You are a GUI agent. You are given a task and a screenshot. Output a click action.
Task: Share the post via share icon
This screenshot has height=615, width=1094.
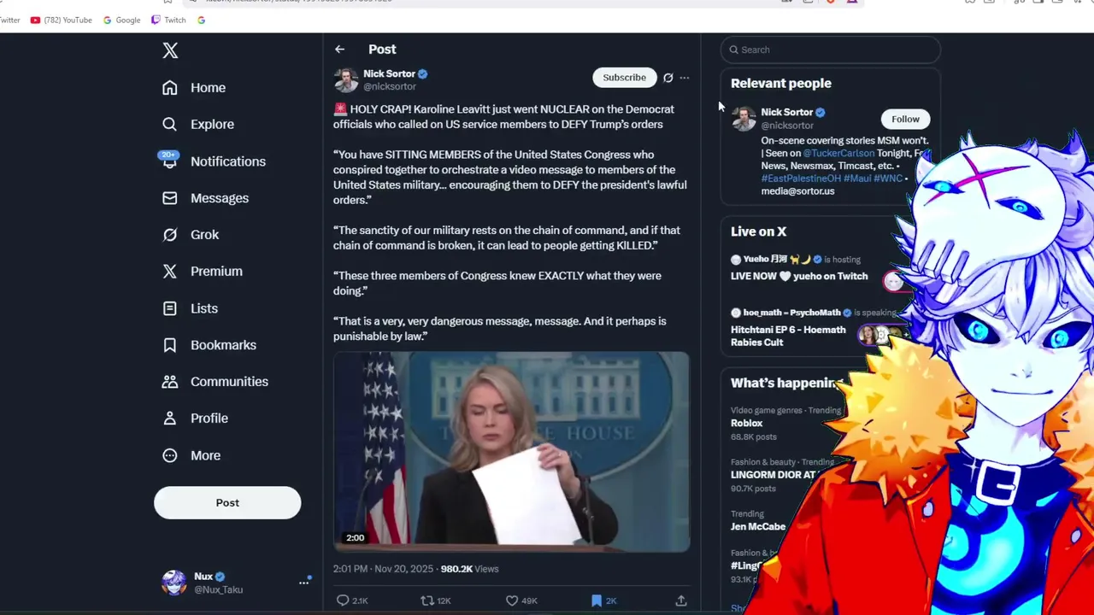click(x=681, y=600)
